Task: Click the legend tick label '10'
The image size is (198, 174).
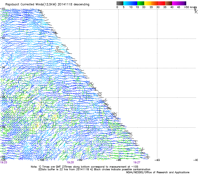Action: [x=131, y=7]
